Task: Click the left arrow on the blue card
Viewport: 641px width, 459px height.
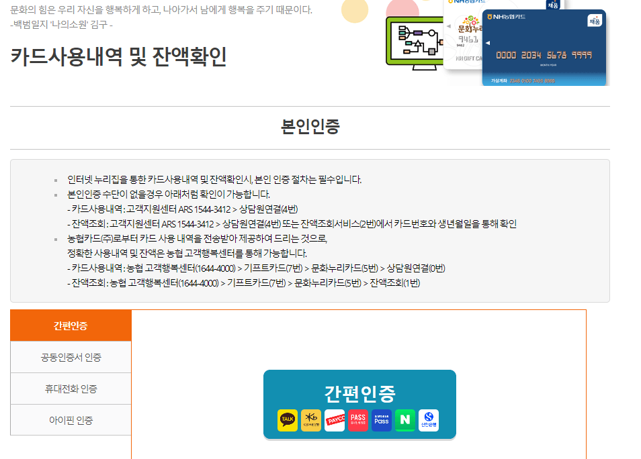Action: tap(488, 42)
